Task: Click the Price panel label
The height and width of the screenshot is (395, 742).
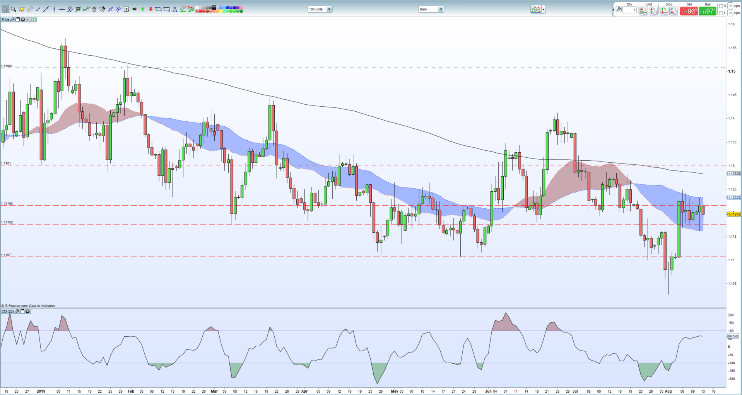Action: (5, 19)
